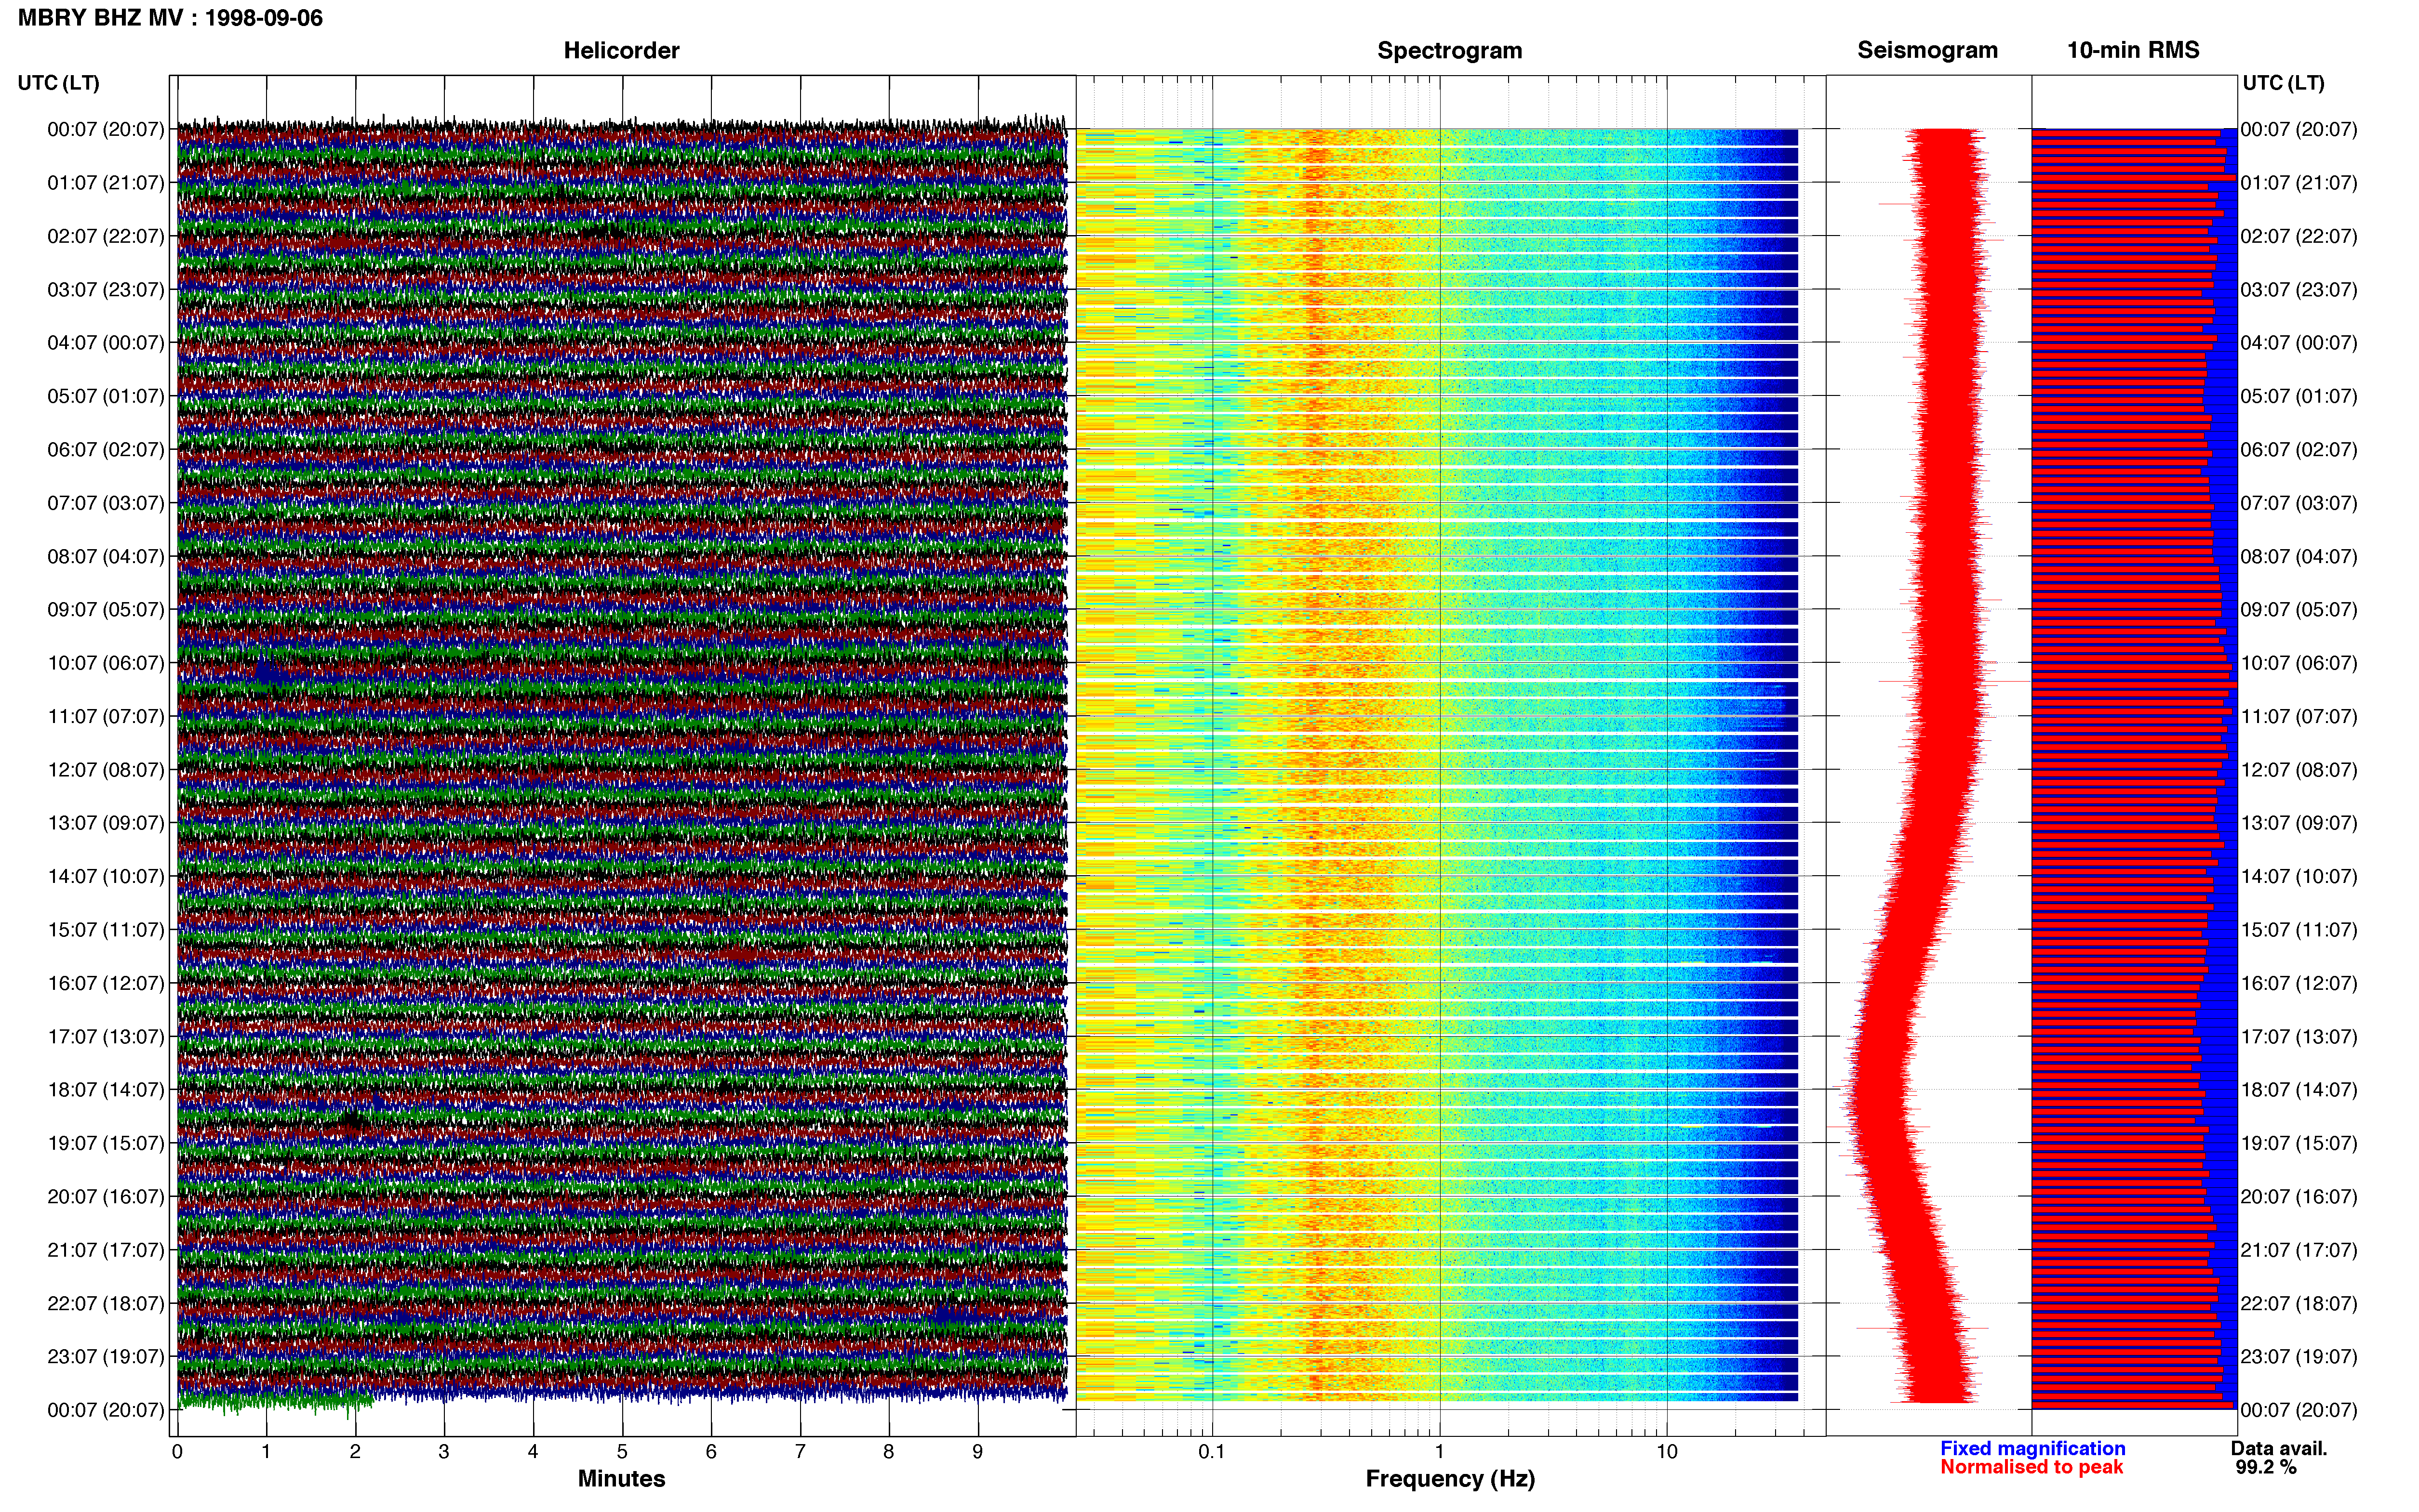Click right-side time label '06:07 (02:07)'
Screen dimensions: 2419x1512
point(2299,450)
